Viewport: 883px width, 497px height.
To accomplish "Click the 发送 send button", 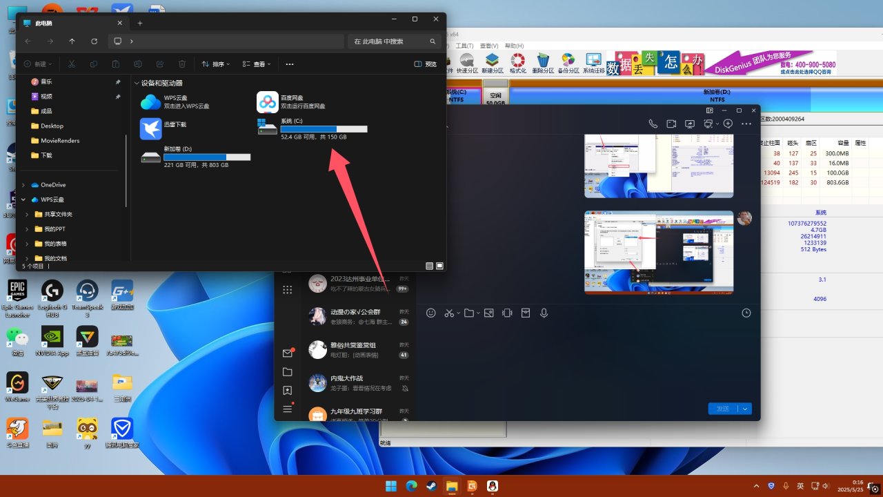I will click(x=722, y=409).
